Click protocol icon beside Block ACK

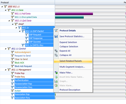[12, 63]
